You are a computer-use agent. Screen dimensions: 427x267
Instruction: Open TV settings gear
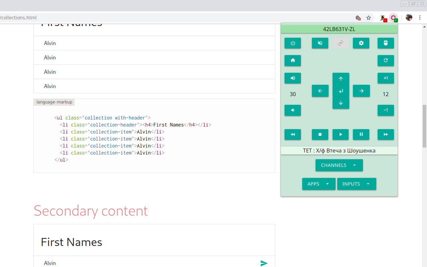(361, 43)
